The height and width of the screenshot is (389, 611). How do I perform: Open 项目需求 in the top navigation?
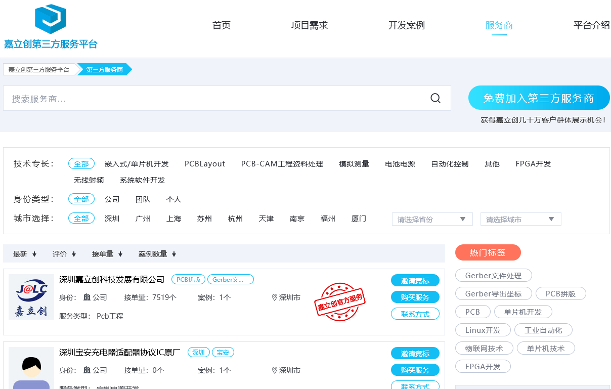coord(310,25)
